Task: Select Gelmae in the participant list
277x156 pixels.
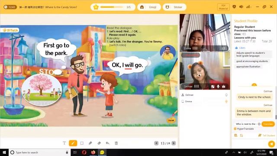Action: point(205,95)
